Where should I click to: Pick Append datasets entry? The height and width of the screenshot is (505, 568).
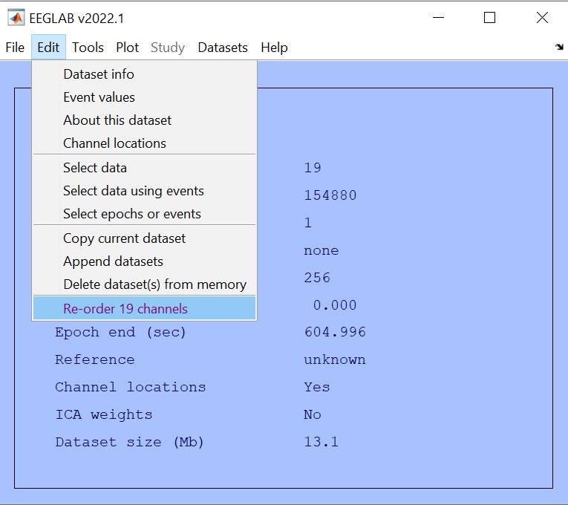(145, 261)
